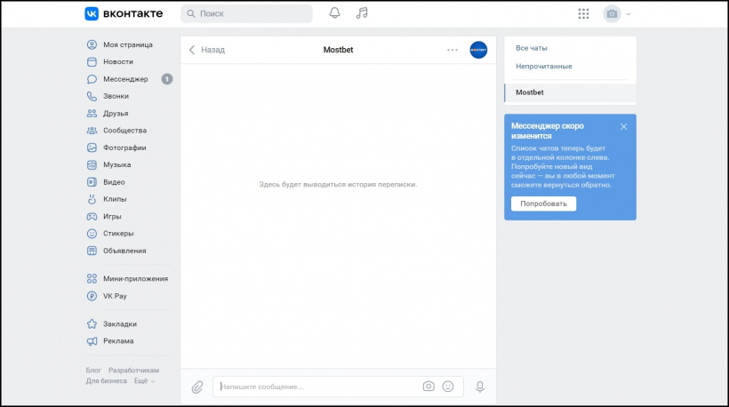Viewport: 729px width, 407px height.
Task: Click the camera icon in message field
Action: click(x=429, y=387)
